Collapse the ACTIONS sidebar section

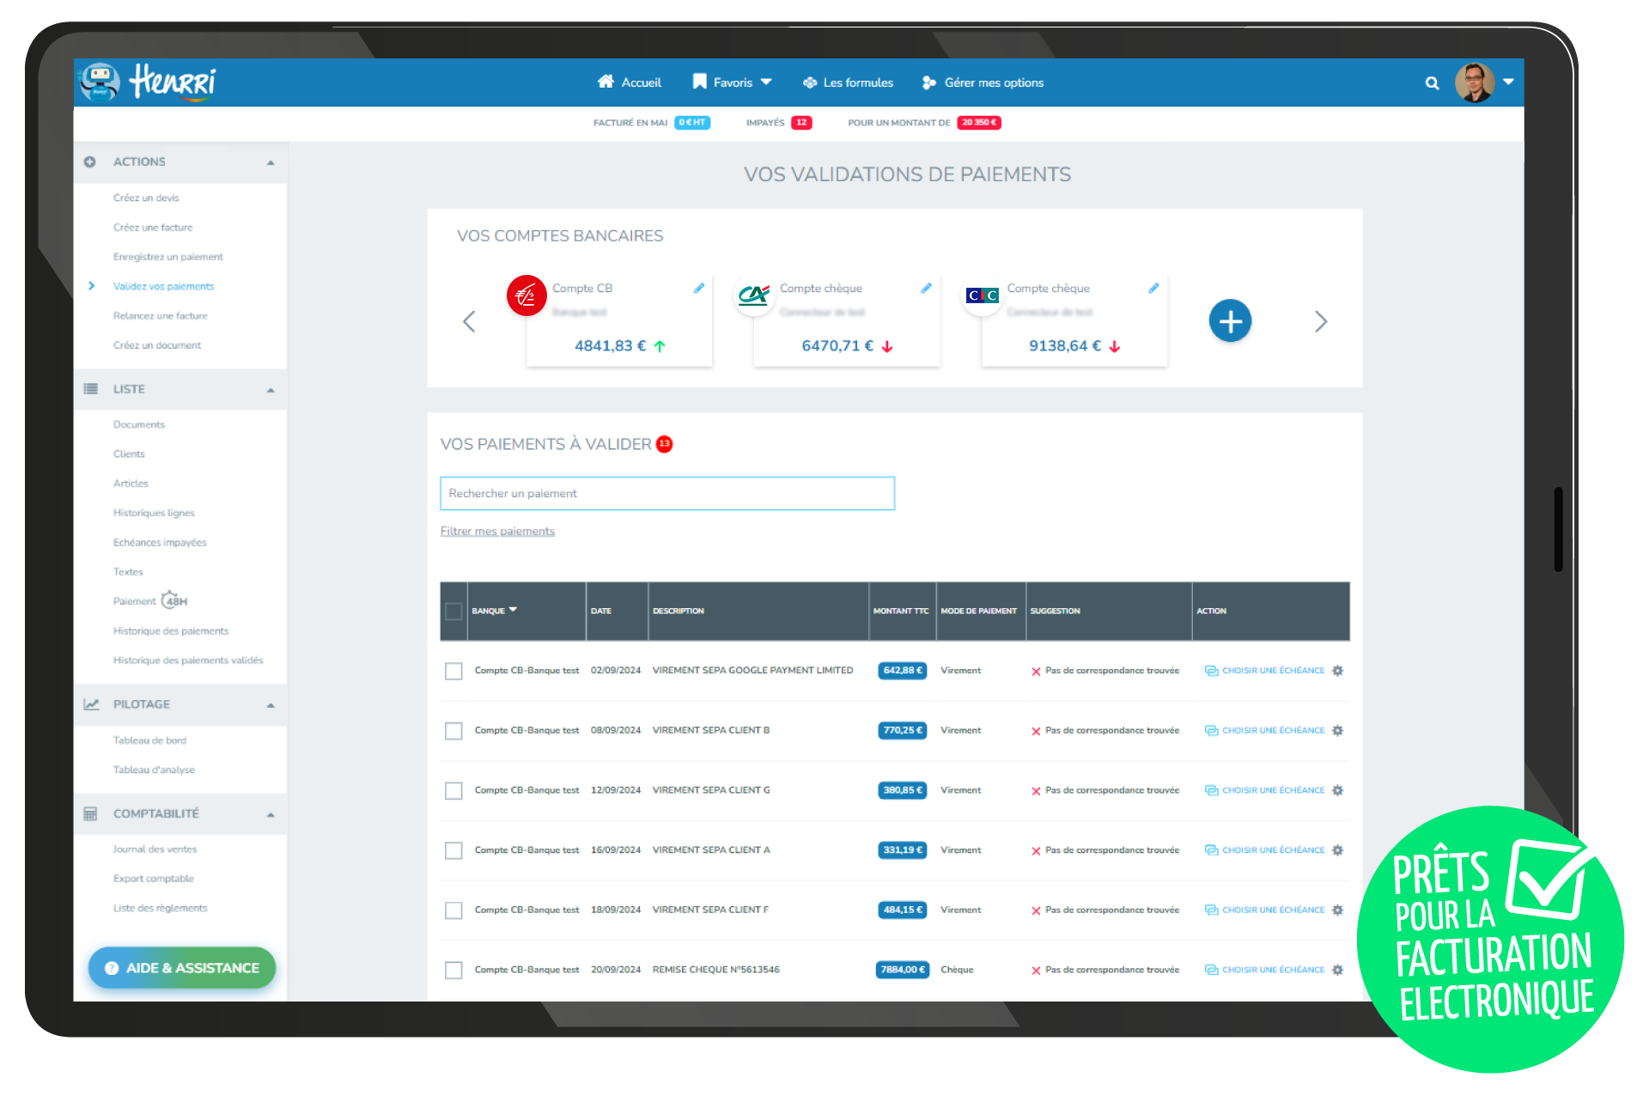pos(271,162)
